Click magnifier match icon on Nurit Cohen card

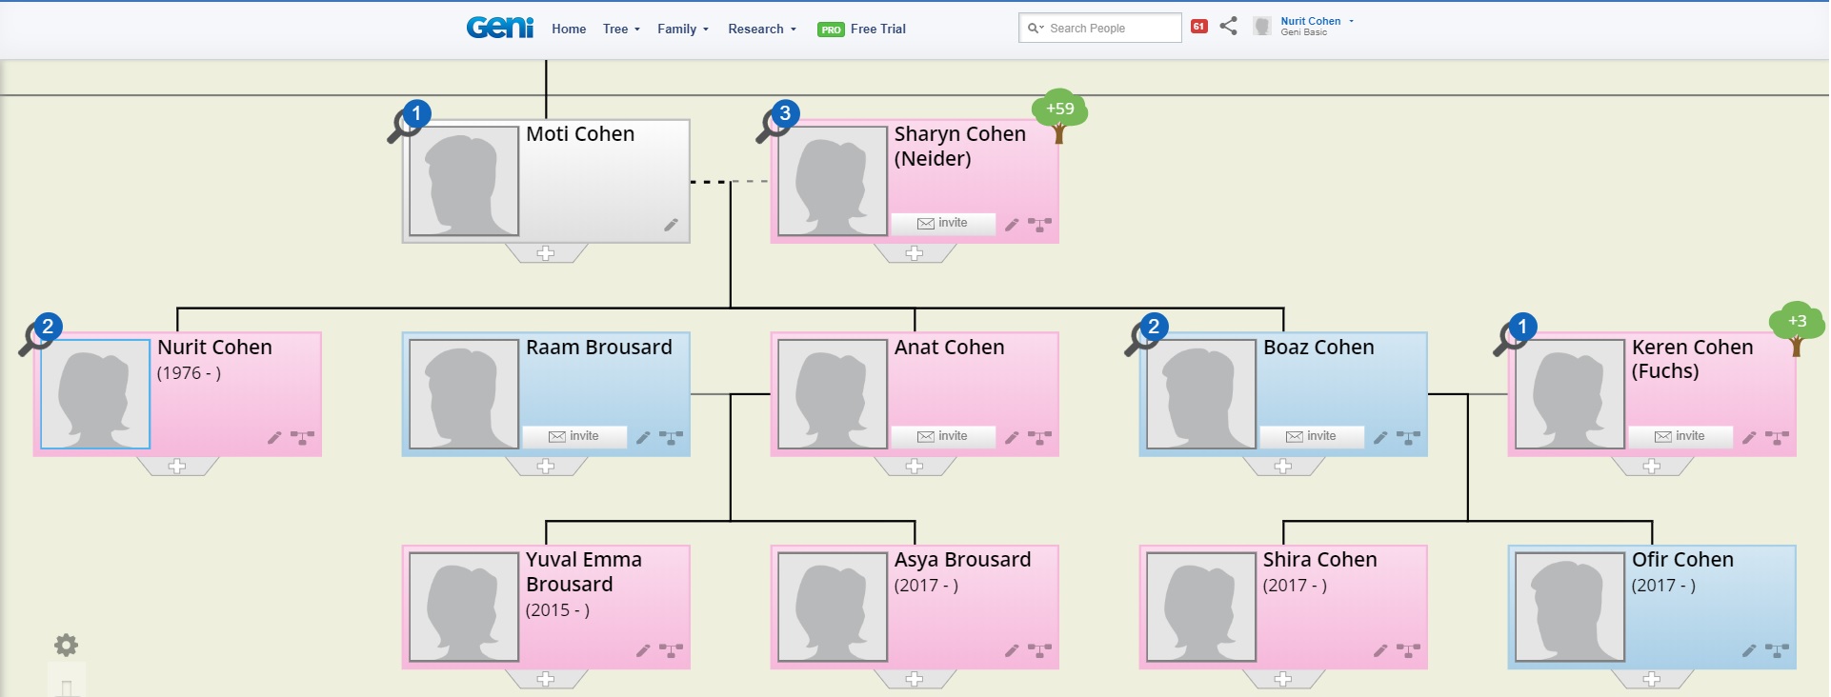click(37, 335)
